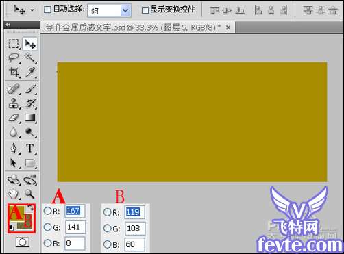
Task: Select the R radio button in panel B
Action: click(108, 212)
